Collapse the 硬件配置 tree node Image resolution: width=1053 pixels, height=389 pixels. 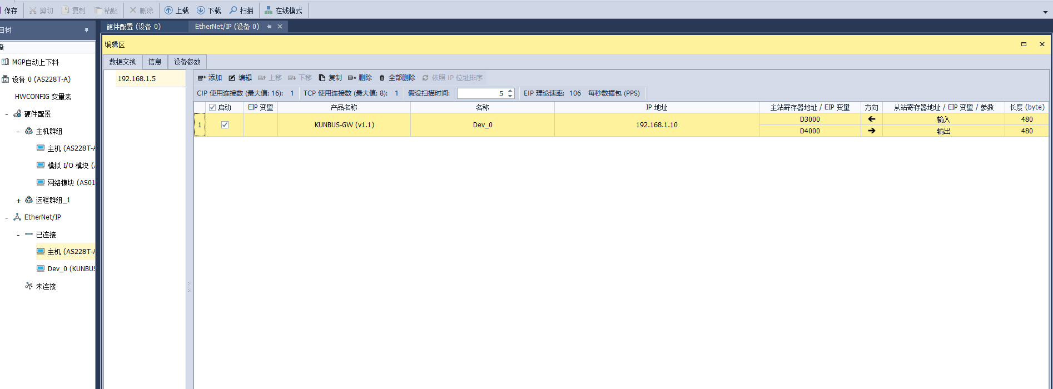click(x=7, y=114)
